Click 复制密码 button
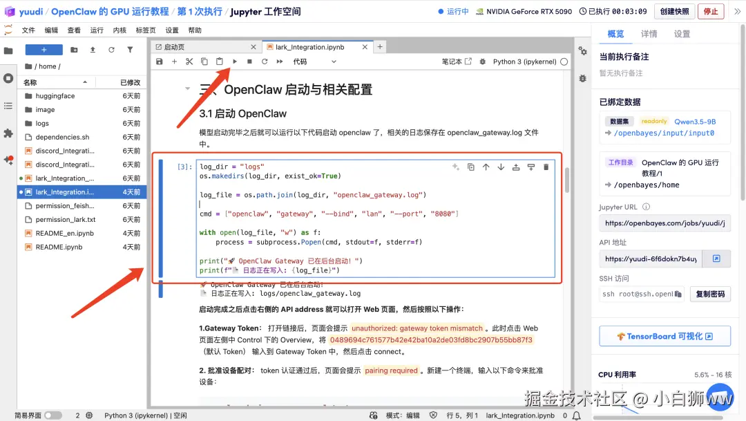The height and width of the screenshot is (421, 746). point(710,294)
